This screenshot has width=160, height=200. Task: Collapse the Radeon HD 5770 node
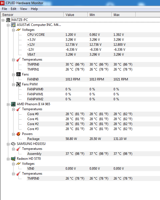tap(8, 159)
